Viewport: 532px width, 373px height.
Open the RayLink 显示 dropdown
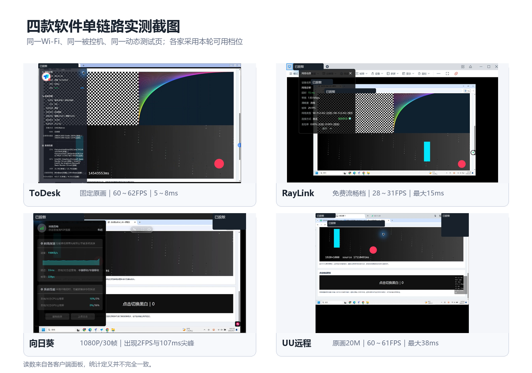point(408,74)
